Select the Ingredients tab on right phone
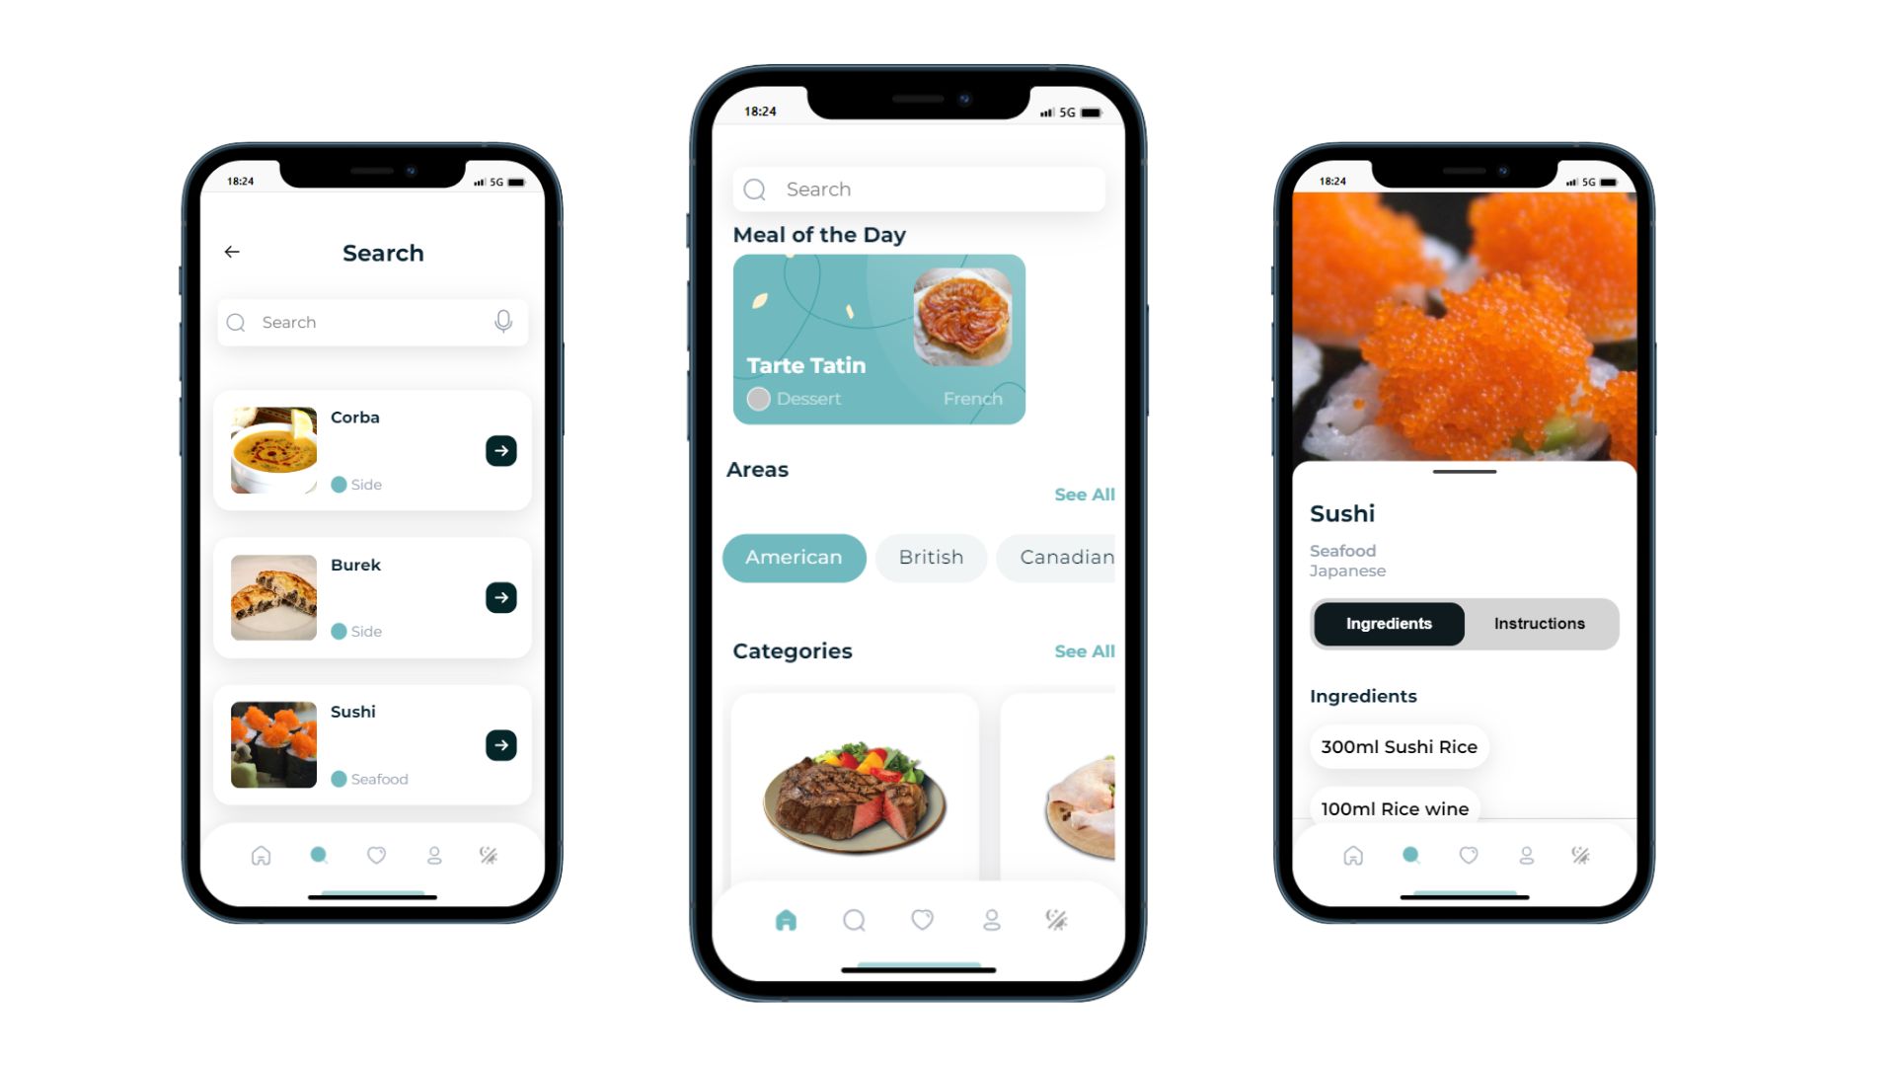Screen dimensions: 1895x1066 click(x=1388, y=622)
